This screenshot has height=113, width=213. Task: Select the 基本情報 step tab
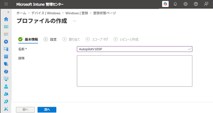click(x=28, y=39)
